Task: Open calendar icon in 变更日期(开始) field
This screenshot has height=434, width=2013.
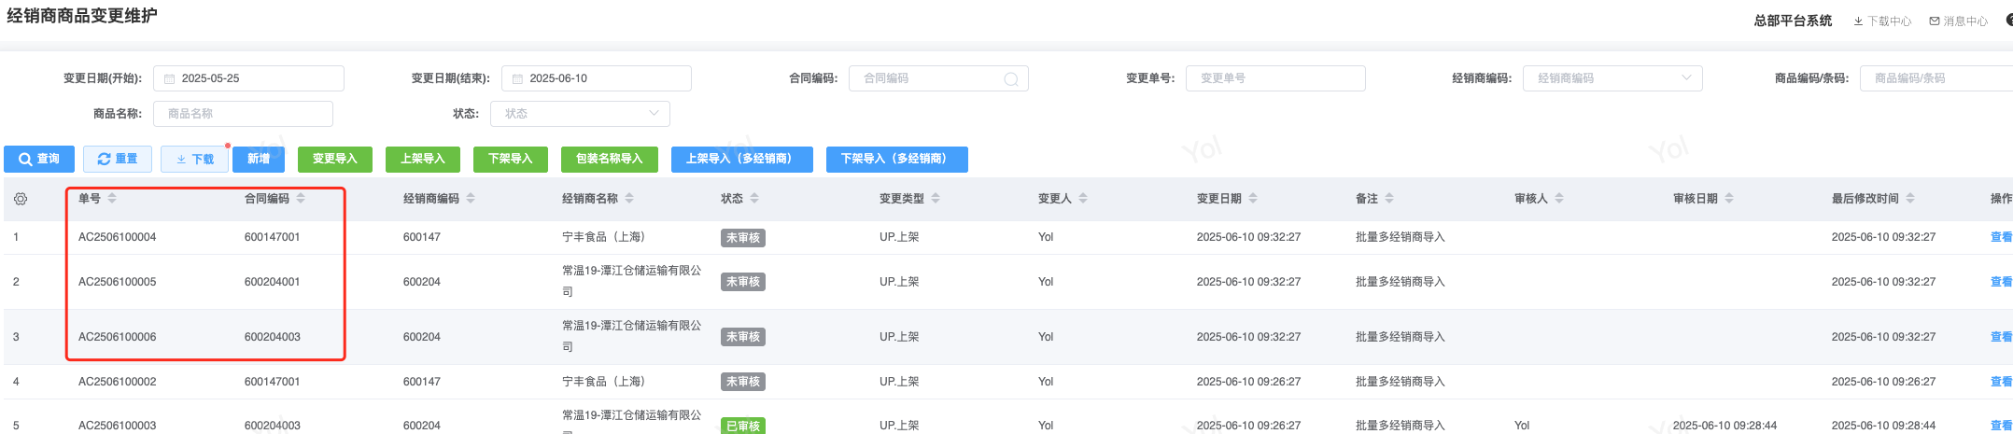Action: [170, 79]
